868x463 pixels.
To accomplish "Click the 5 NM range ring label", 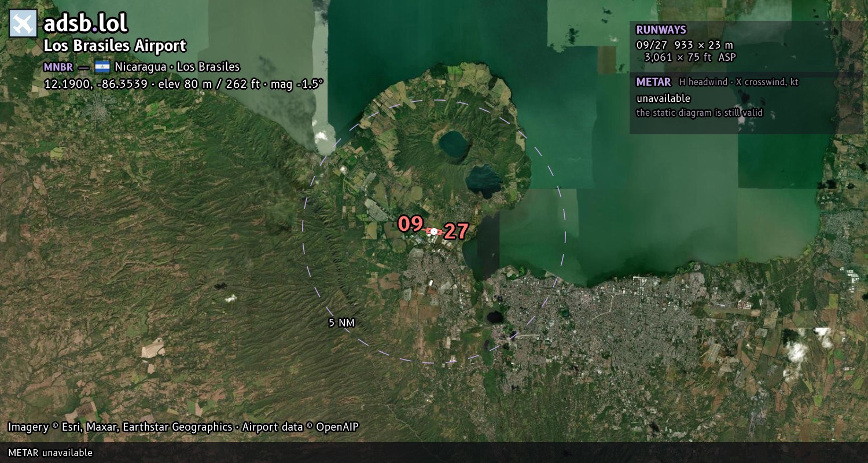I will point(341,323).
